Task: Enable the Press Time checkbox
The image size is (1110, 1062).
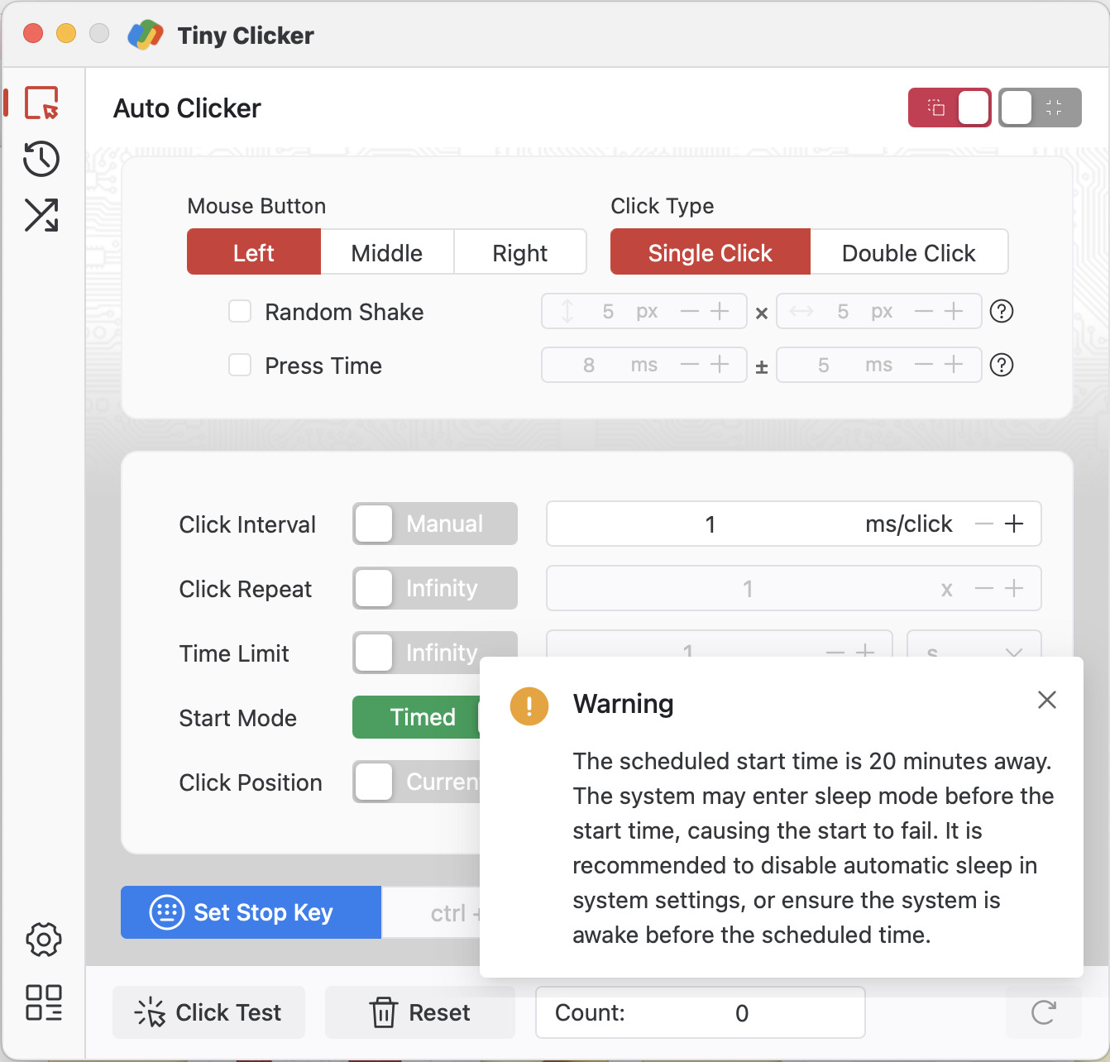Action: pyautogui.click(x=240, y=366)
